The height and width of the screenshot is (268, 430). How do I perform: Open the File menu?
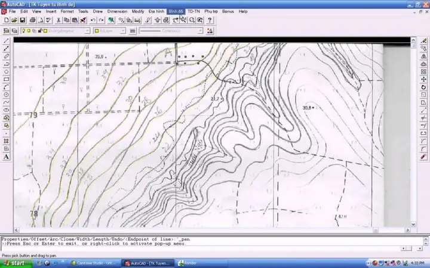(12, 11)
